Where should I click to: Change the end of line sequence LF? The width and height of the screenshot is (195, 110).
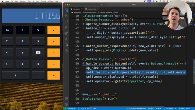(164, 109)
